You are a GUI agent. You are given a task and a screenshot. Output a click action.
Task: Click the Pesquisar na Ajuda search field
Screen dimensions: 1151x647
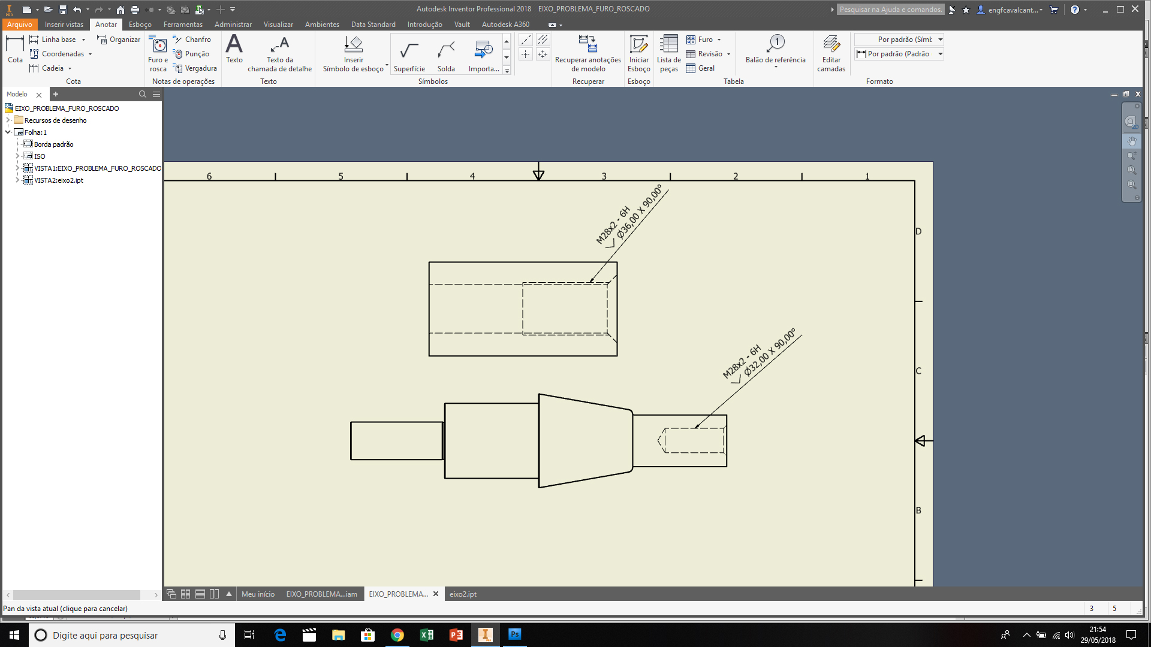pyautogui.click(x=890, y=9)
